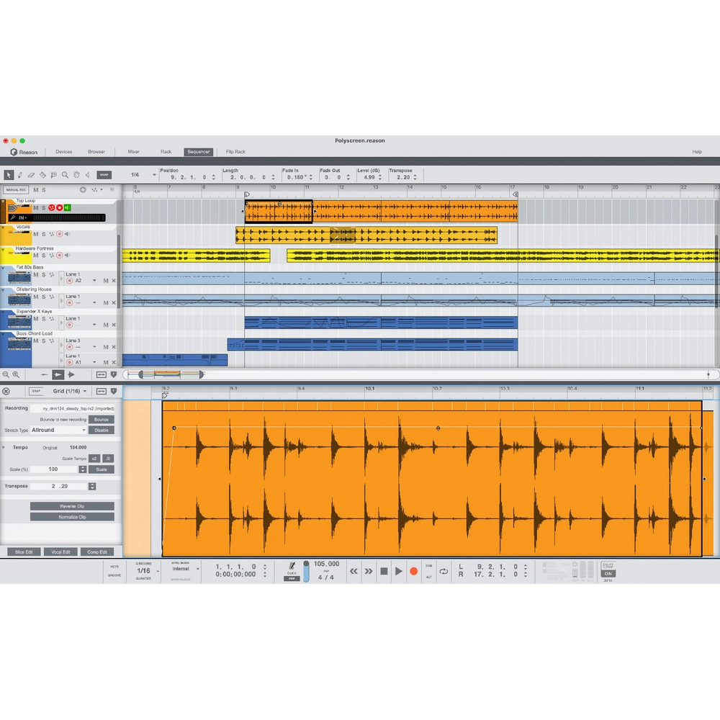Click the transport Record button

click(414, 571)
